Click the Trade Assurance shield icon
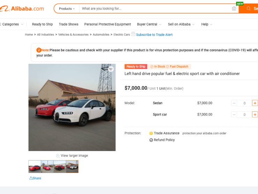 [x=151, y=133]
